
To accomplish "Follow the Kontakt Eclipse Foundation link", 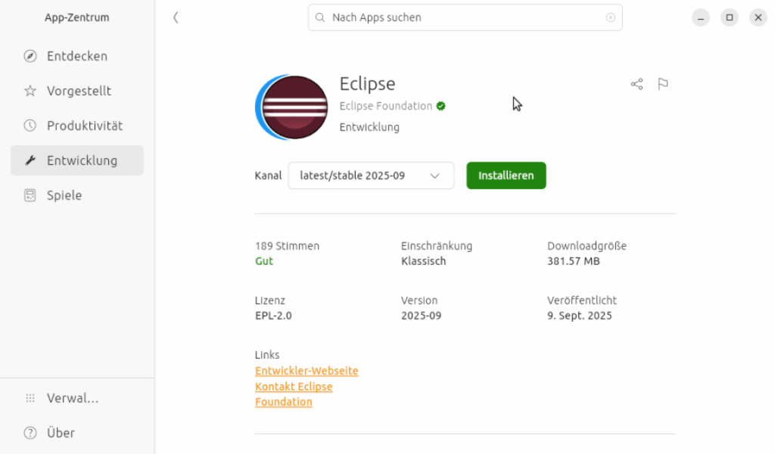I will [294, 387].
